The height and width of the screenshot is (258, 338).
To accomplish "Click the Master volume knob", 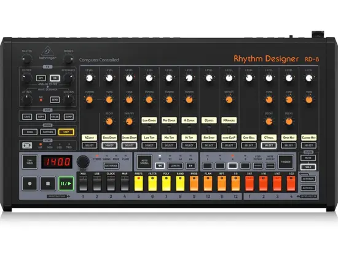I will click(x=27, y=58).
